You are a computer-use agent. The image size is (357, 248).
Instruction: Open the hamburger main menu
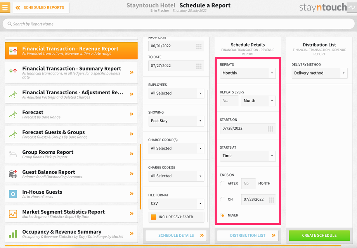5,7
